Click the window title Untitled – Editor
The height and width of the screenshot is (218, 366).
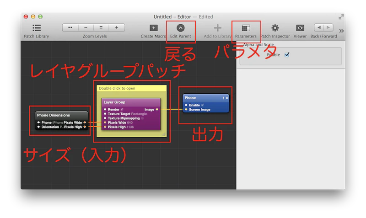click(172, 17)
